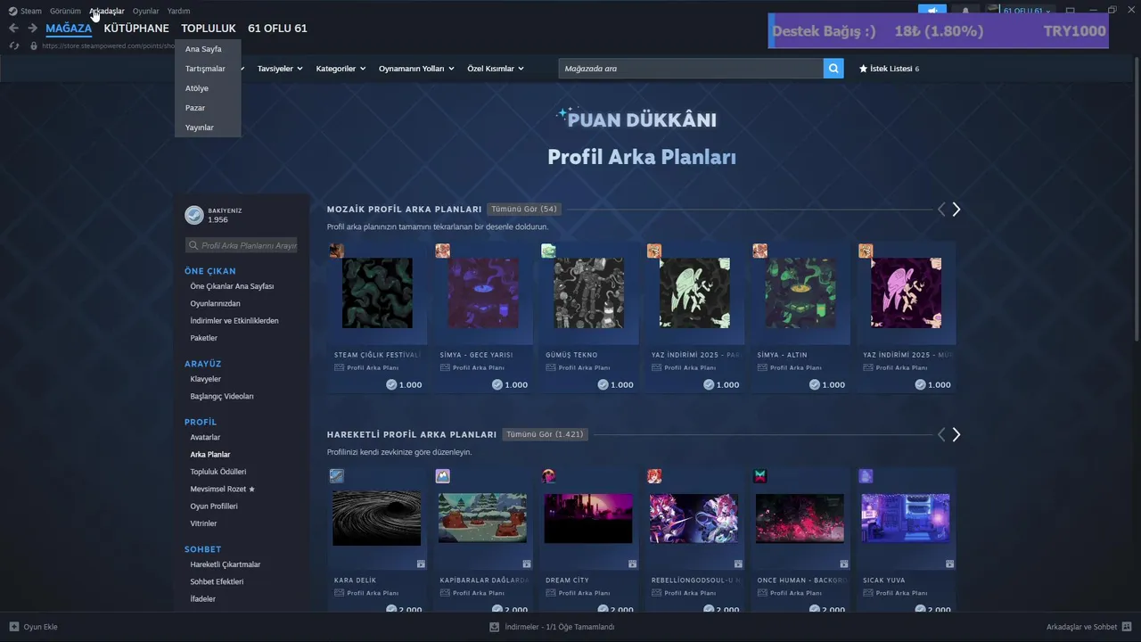Select Yayınlar from Topluluk dropdown
The width and height of the screenshot is (1141, 642).
coord(208,128)
